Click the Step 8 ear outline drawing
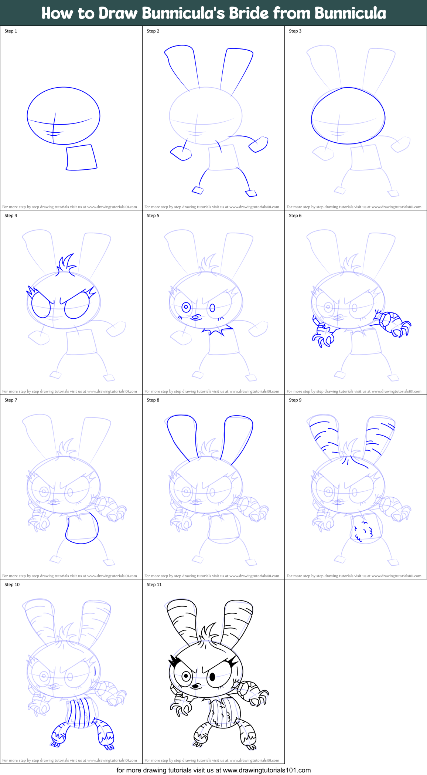The height and width of the screenshot is (775, 427). [x=216, y=490]
